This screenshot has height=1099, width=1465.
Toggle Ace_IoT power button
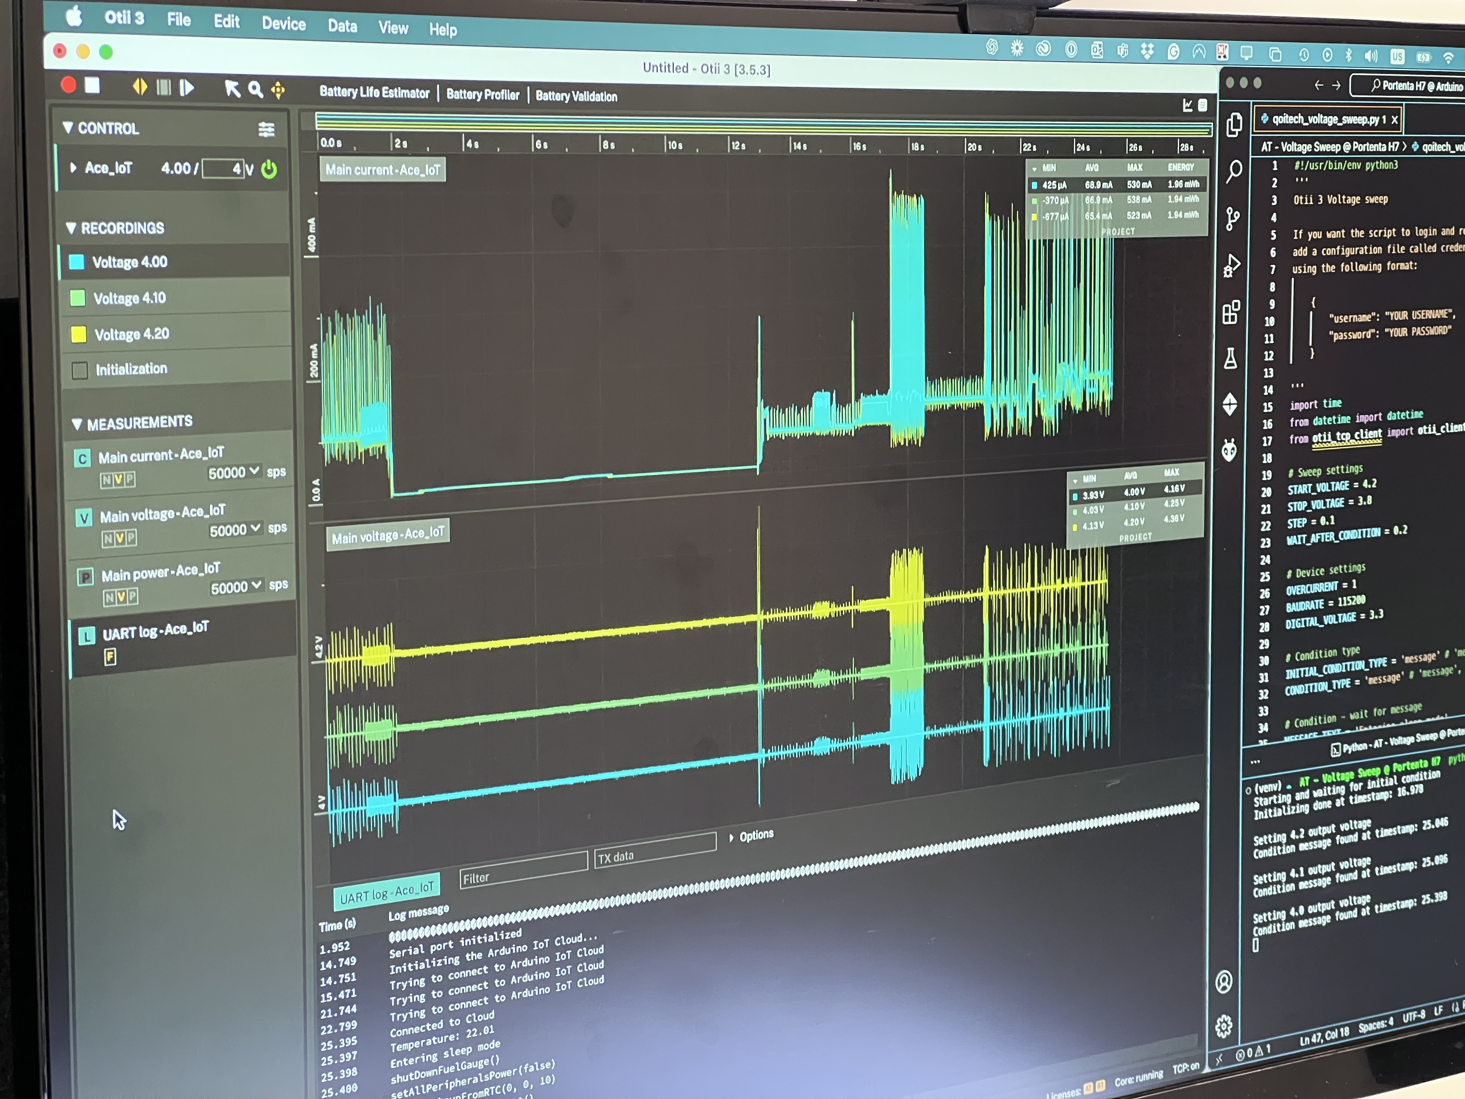[269, 170]
